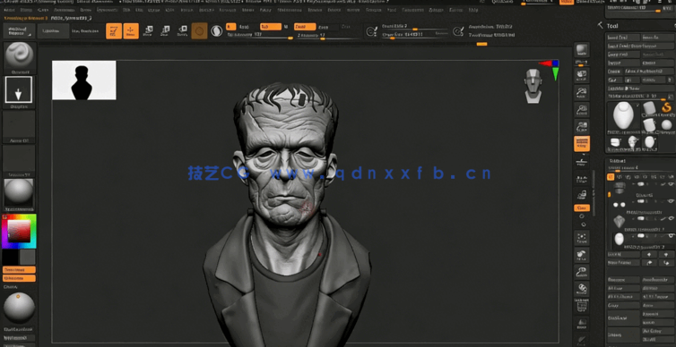Viewport: 676px width, 347px height.
Task: Pick a color in the rainbow color picker
Action: [19, 231]
